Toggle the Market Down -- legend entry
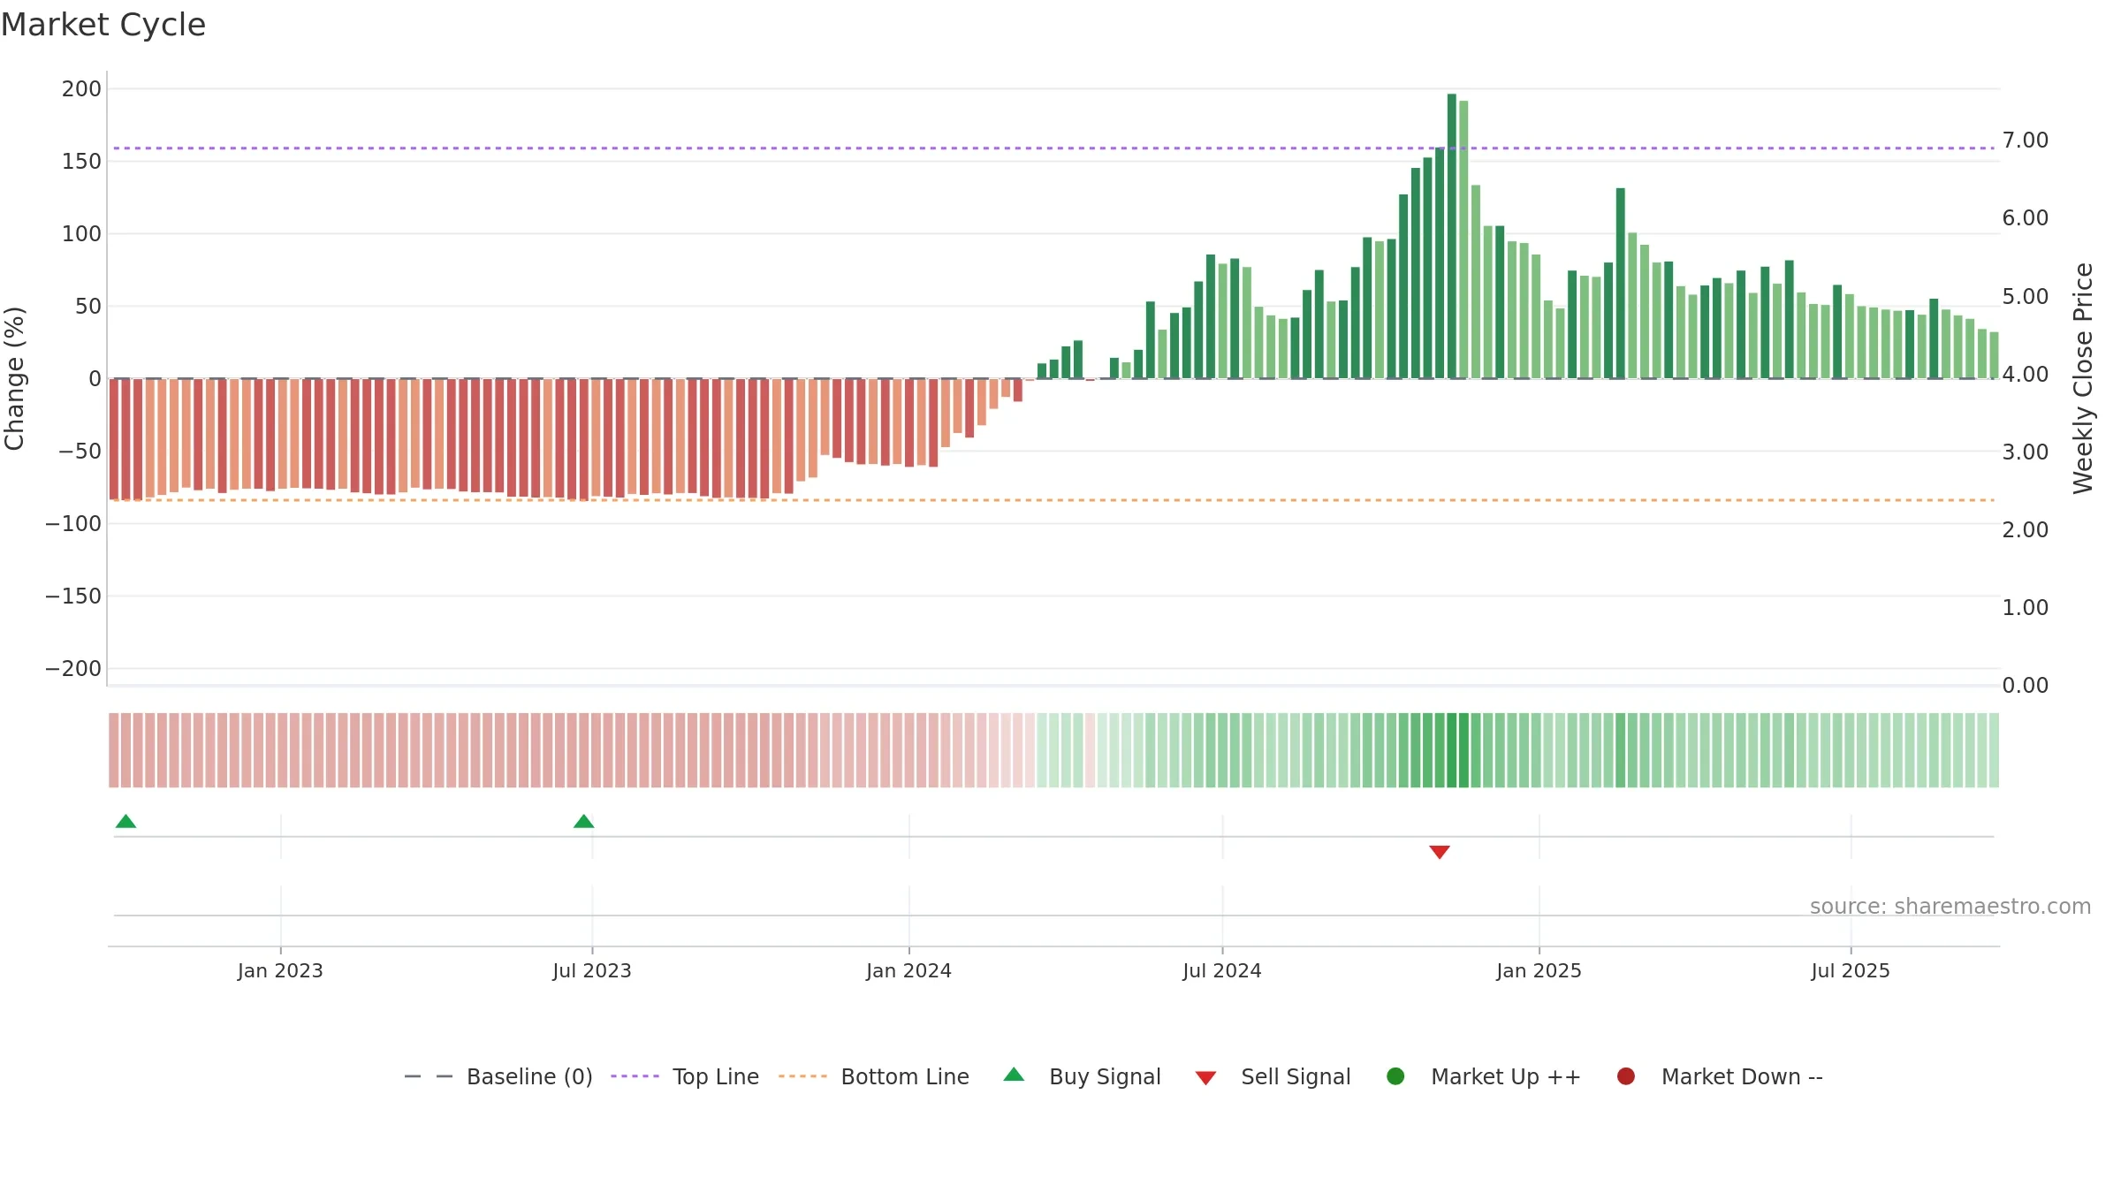 (1720, 1076)
